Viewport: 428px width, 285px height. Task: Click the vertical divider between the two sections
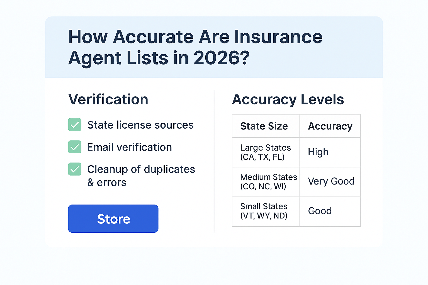tap(214, 161)
